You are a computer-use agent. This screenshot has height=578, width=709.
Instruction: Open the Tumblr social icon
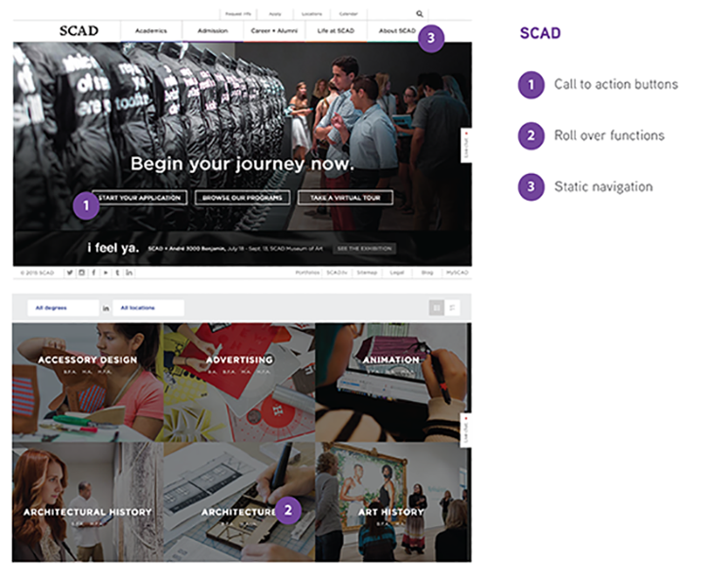(x=117, y=272)
